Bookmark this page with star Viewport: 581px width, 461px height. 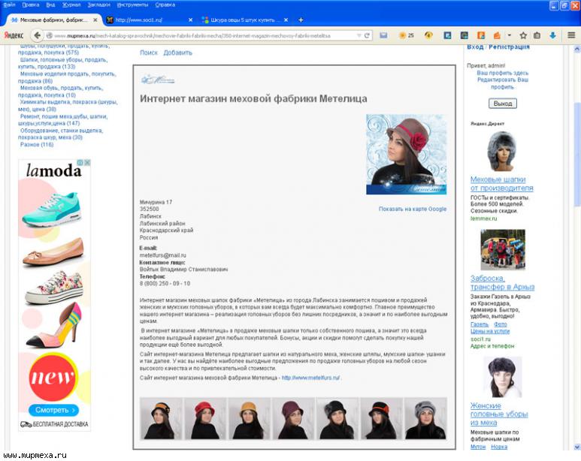tap(523, 35)
